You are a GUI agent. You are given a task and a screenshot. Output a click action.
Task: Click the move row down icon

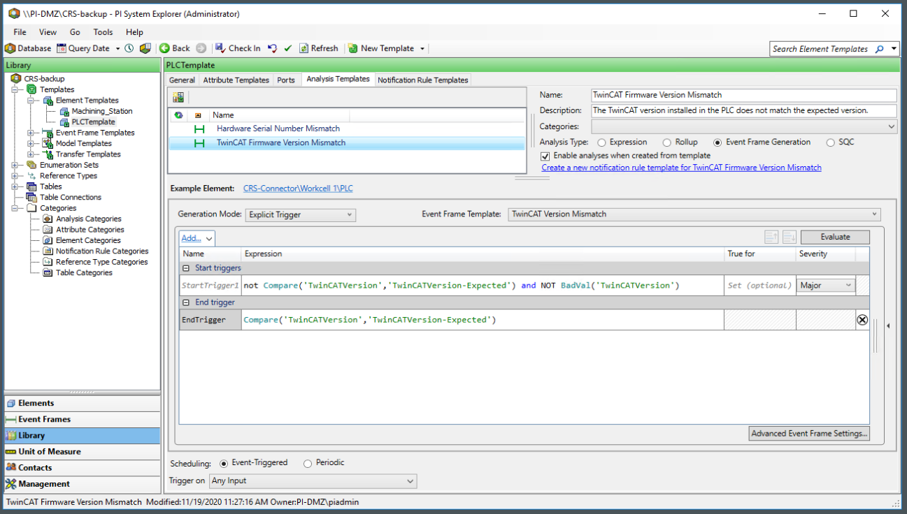pos(790,237)
